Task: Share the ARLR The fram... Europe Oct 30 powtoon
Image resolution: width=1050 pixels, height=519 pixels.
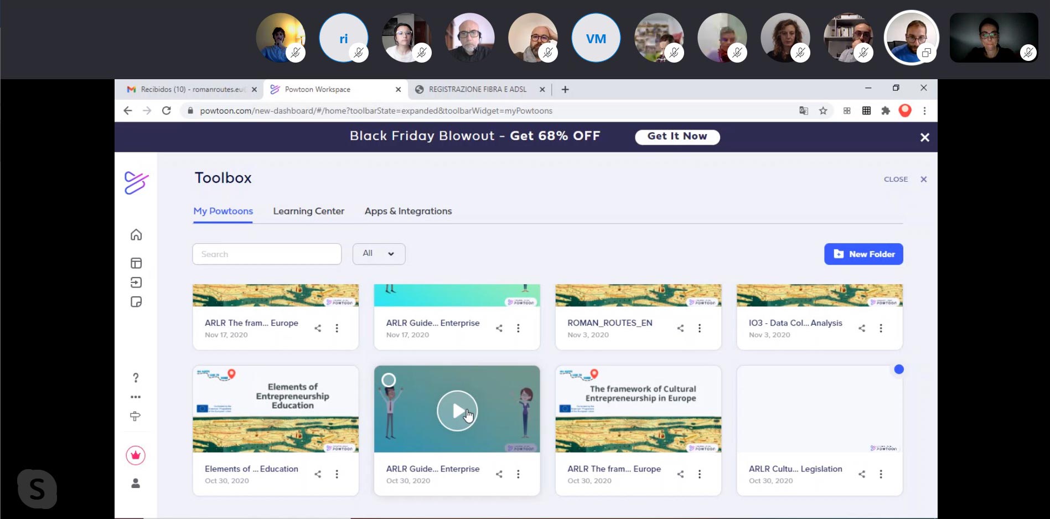Action: tap(680, 474)
